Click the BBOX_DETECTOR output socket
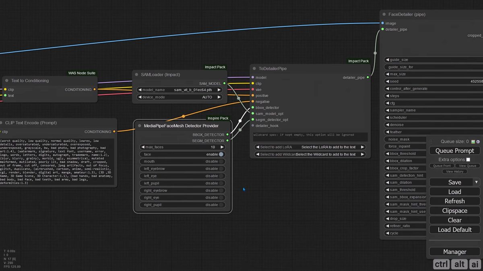 coord(228,135)
